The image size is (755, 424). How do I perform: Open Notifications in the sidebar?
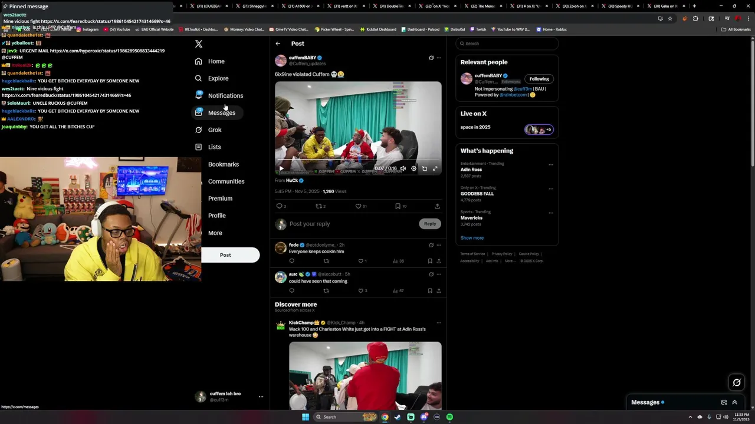tap(219, 95)
